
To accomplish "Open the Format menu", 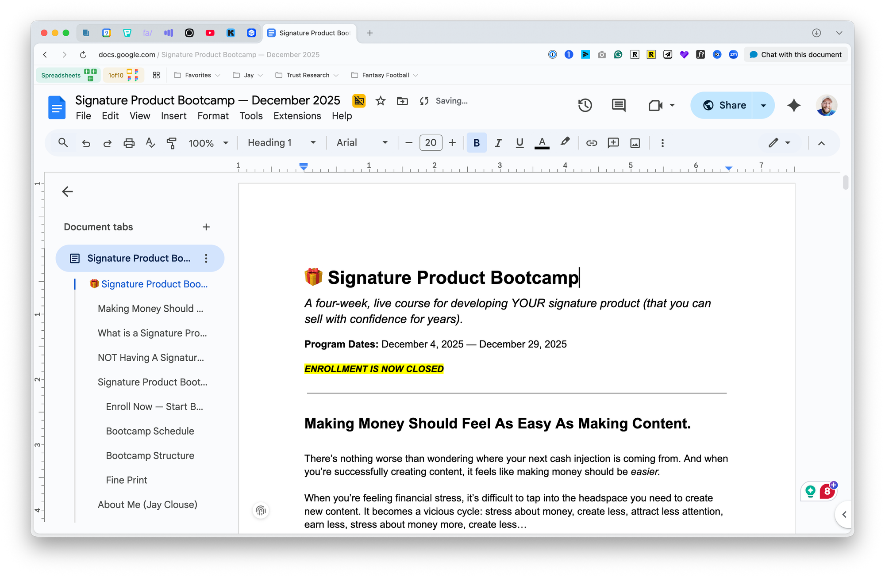I will pos(213,116).
